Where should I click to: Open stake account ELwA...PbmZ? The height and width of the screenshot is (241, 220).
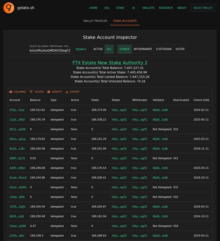(x=18, y=178)
